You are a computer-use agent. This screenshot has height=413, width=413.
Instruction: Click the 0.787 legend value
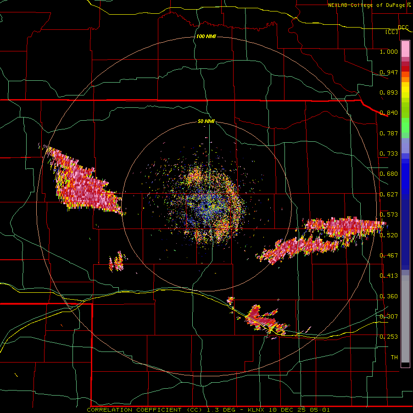pos(389,133)
